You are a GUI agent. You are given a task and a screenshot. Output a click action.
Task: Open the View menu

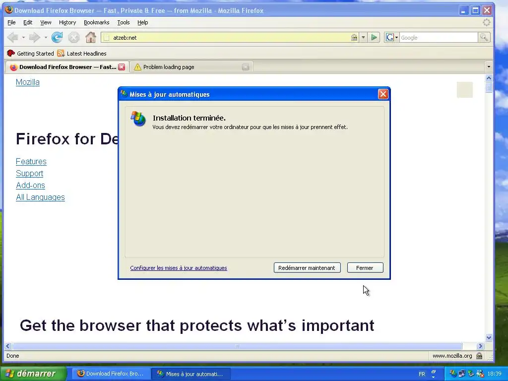[x=46, y=22]
